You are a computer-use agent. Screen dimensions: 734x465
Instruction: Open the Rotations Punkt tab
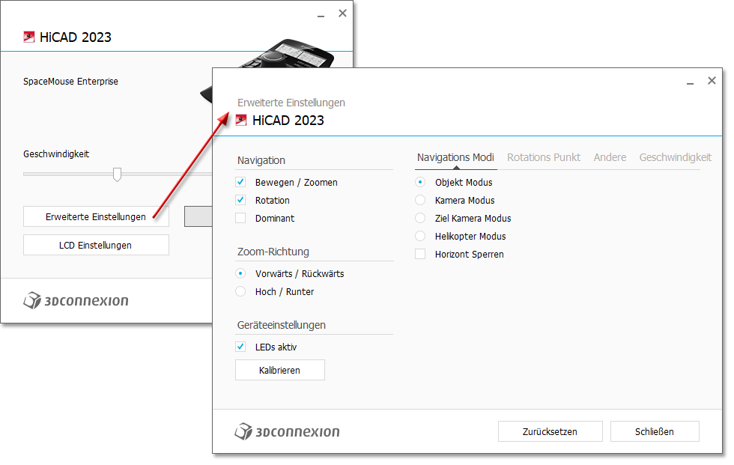(544, 158)
